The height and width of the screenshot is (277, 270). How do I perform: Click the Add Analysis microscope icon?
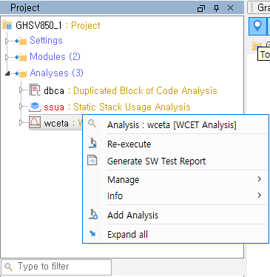tap(93, 214)
